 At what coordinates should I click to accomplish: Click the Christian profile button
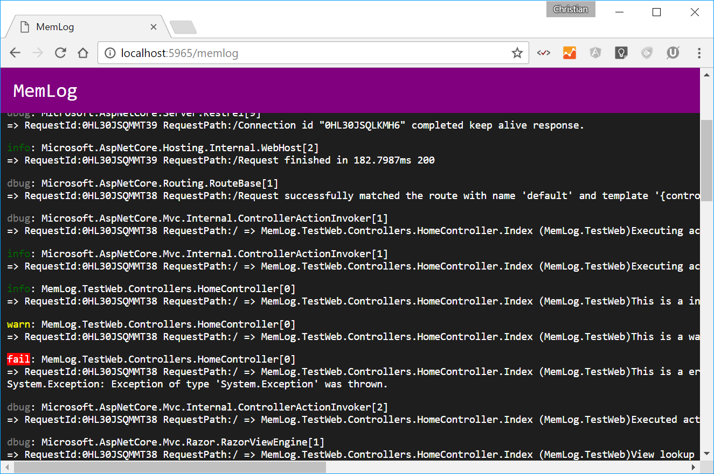tap(571, 10)
